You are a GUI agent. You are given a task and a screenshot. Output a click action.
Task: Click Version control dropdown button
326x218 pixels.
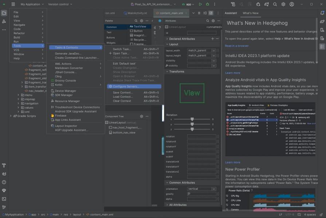coord(60,4)
